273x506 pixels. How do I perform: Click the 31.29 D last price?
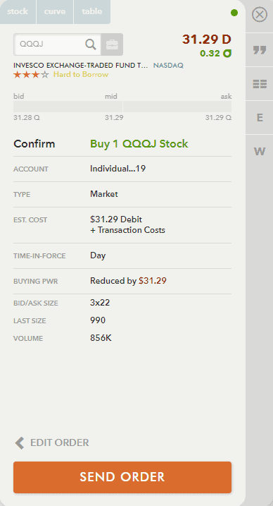click(207, 40)
